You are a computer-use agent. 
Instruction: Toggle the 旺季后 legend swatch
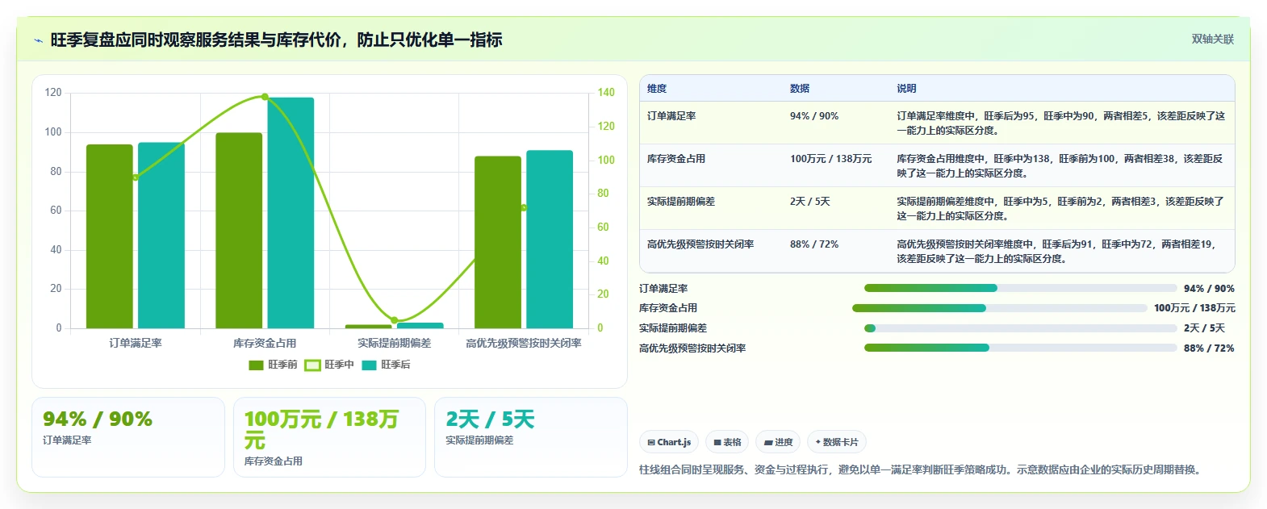pos(370,365)
